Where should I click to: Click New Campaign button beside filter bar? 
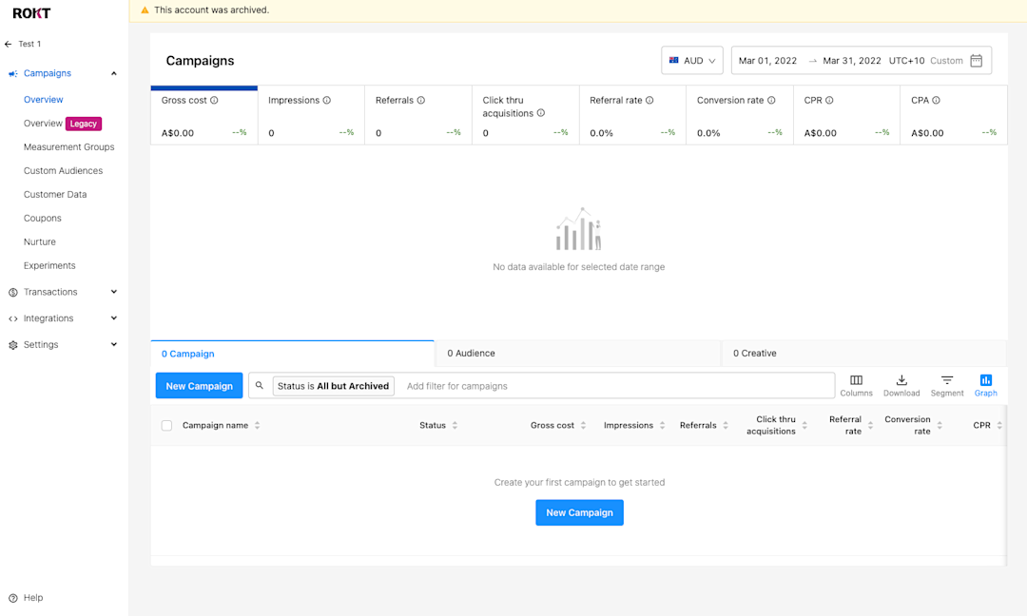pos(199,386)
